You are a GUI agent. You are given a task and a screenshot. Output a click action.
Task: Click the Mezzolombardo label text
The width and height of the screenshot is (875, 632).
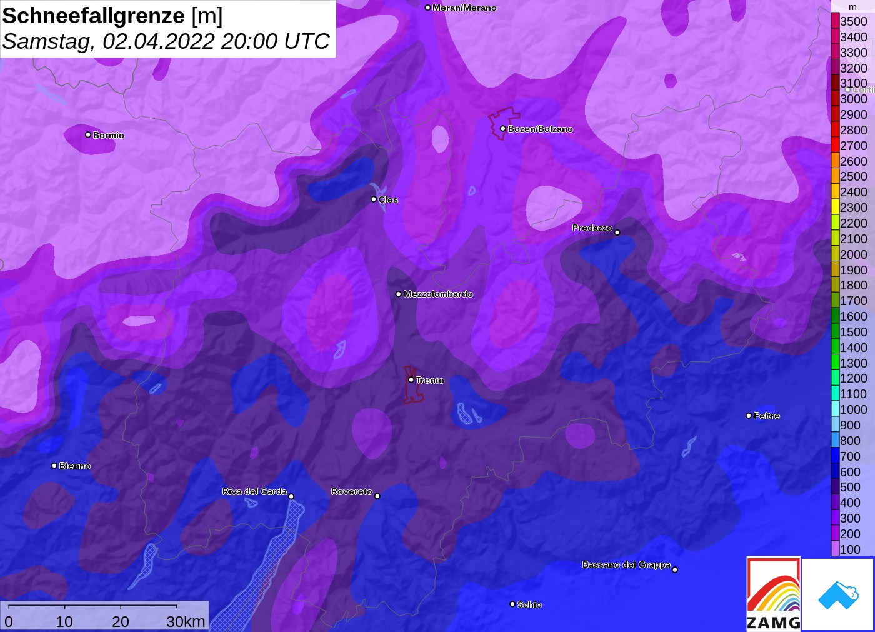(x=438, y=294)
